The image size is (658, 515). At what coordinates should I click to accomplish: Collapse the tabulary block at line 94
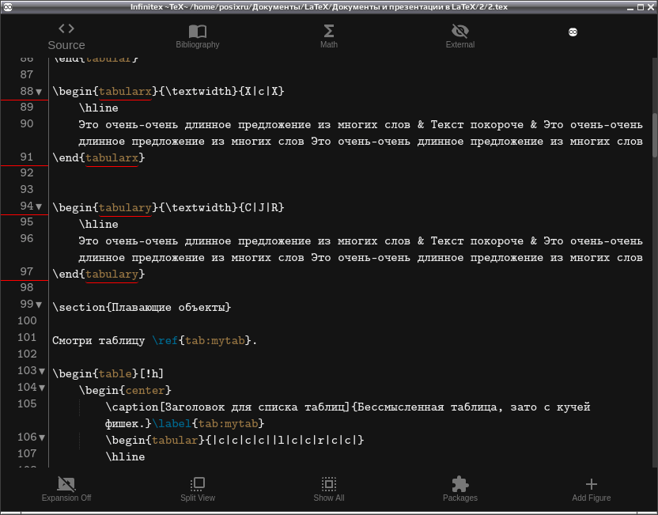tap(39, 206)
